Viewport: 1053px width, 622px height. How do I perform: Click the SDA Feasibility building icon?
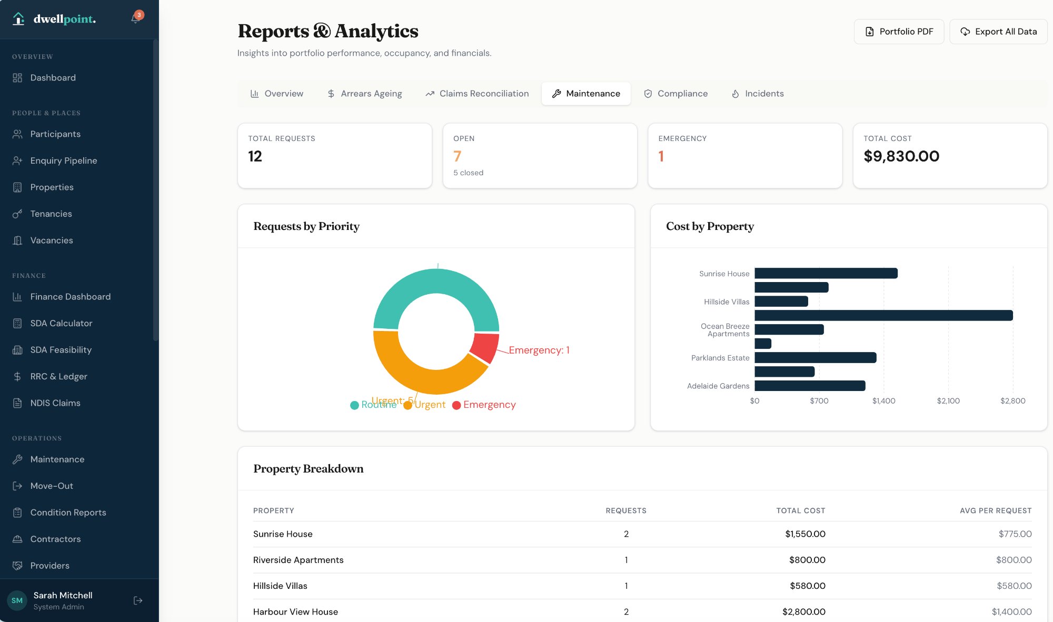17,350
